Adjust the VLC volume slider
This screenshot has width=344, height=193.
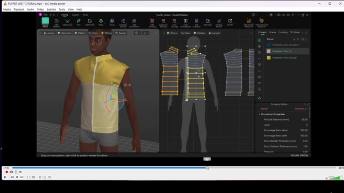[x=335, y=177]
